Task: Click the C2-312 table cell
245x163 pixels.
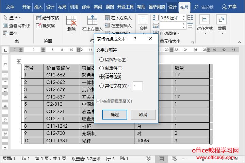Action: click(61, 104)
